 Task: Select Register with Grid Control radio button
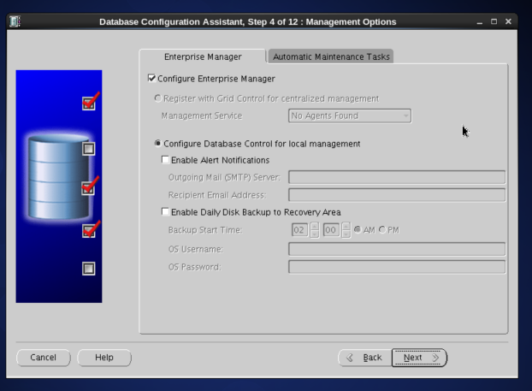(x=157, y=98)
